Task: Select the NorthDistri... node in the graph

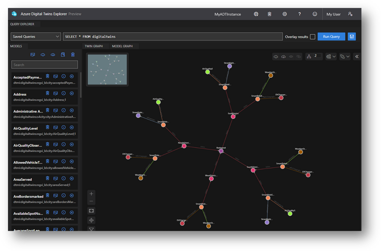Action: [184, 146]
